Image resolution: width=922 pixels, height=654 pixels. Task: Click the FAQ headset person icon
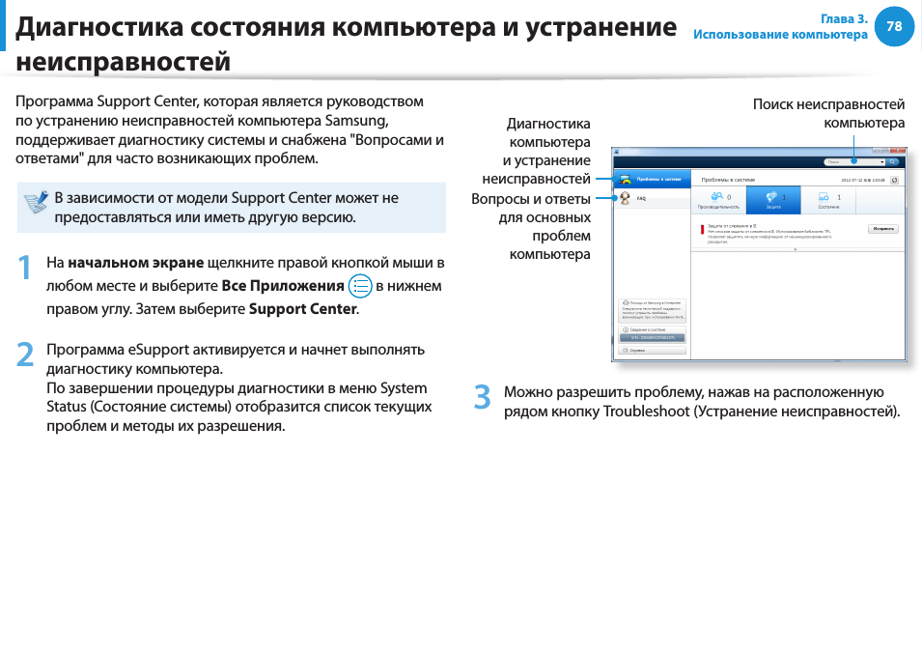coord(625,198)
